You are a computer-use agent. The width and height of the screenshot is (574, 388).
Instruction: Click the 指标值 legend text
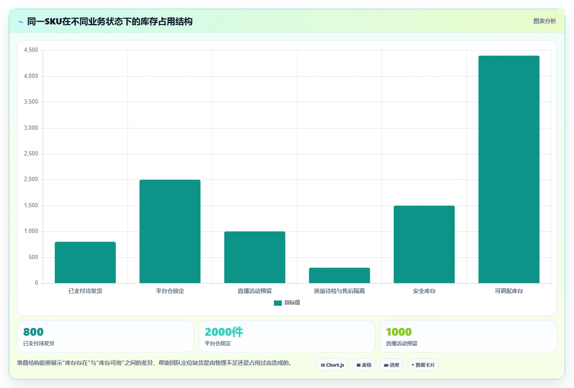pyautogui.click(x=292, y=303)
